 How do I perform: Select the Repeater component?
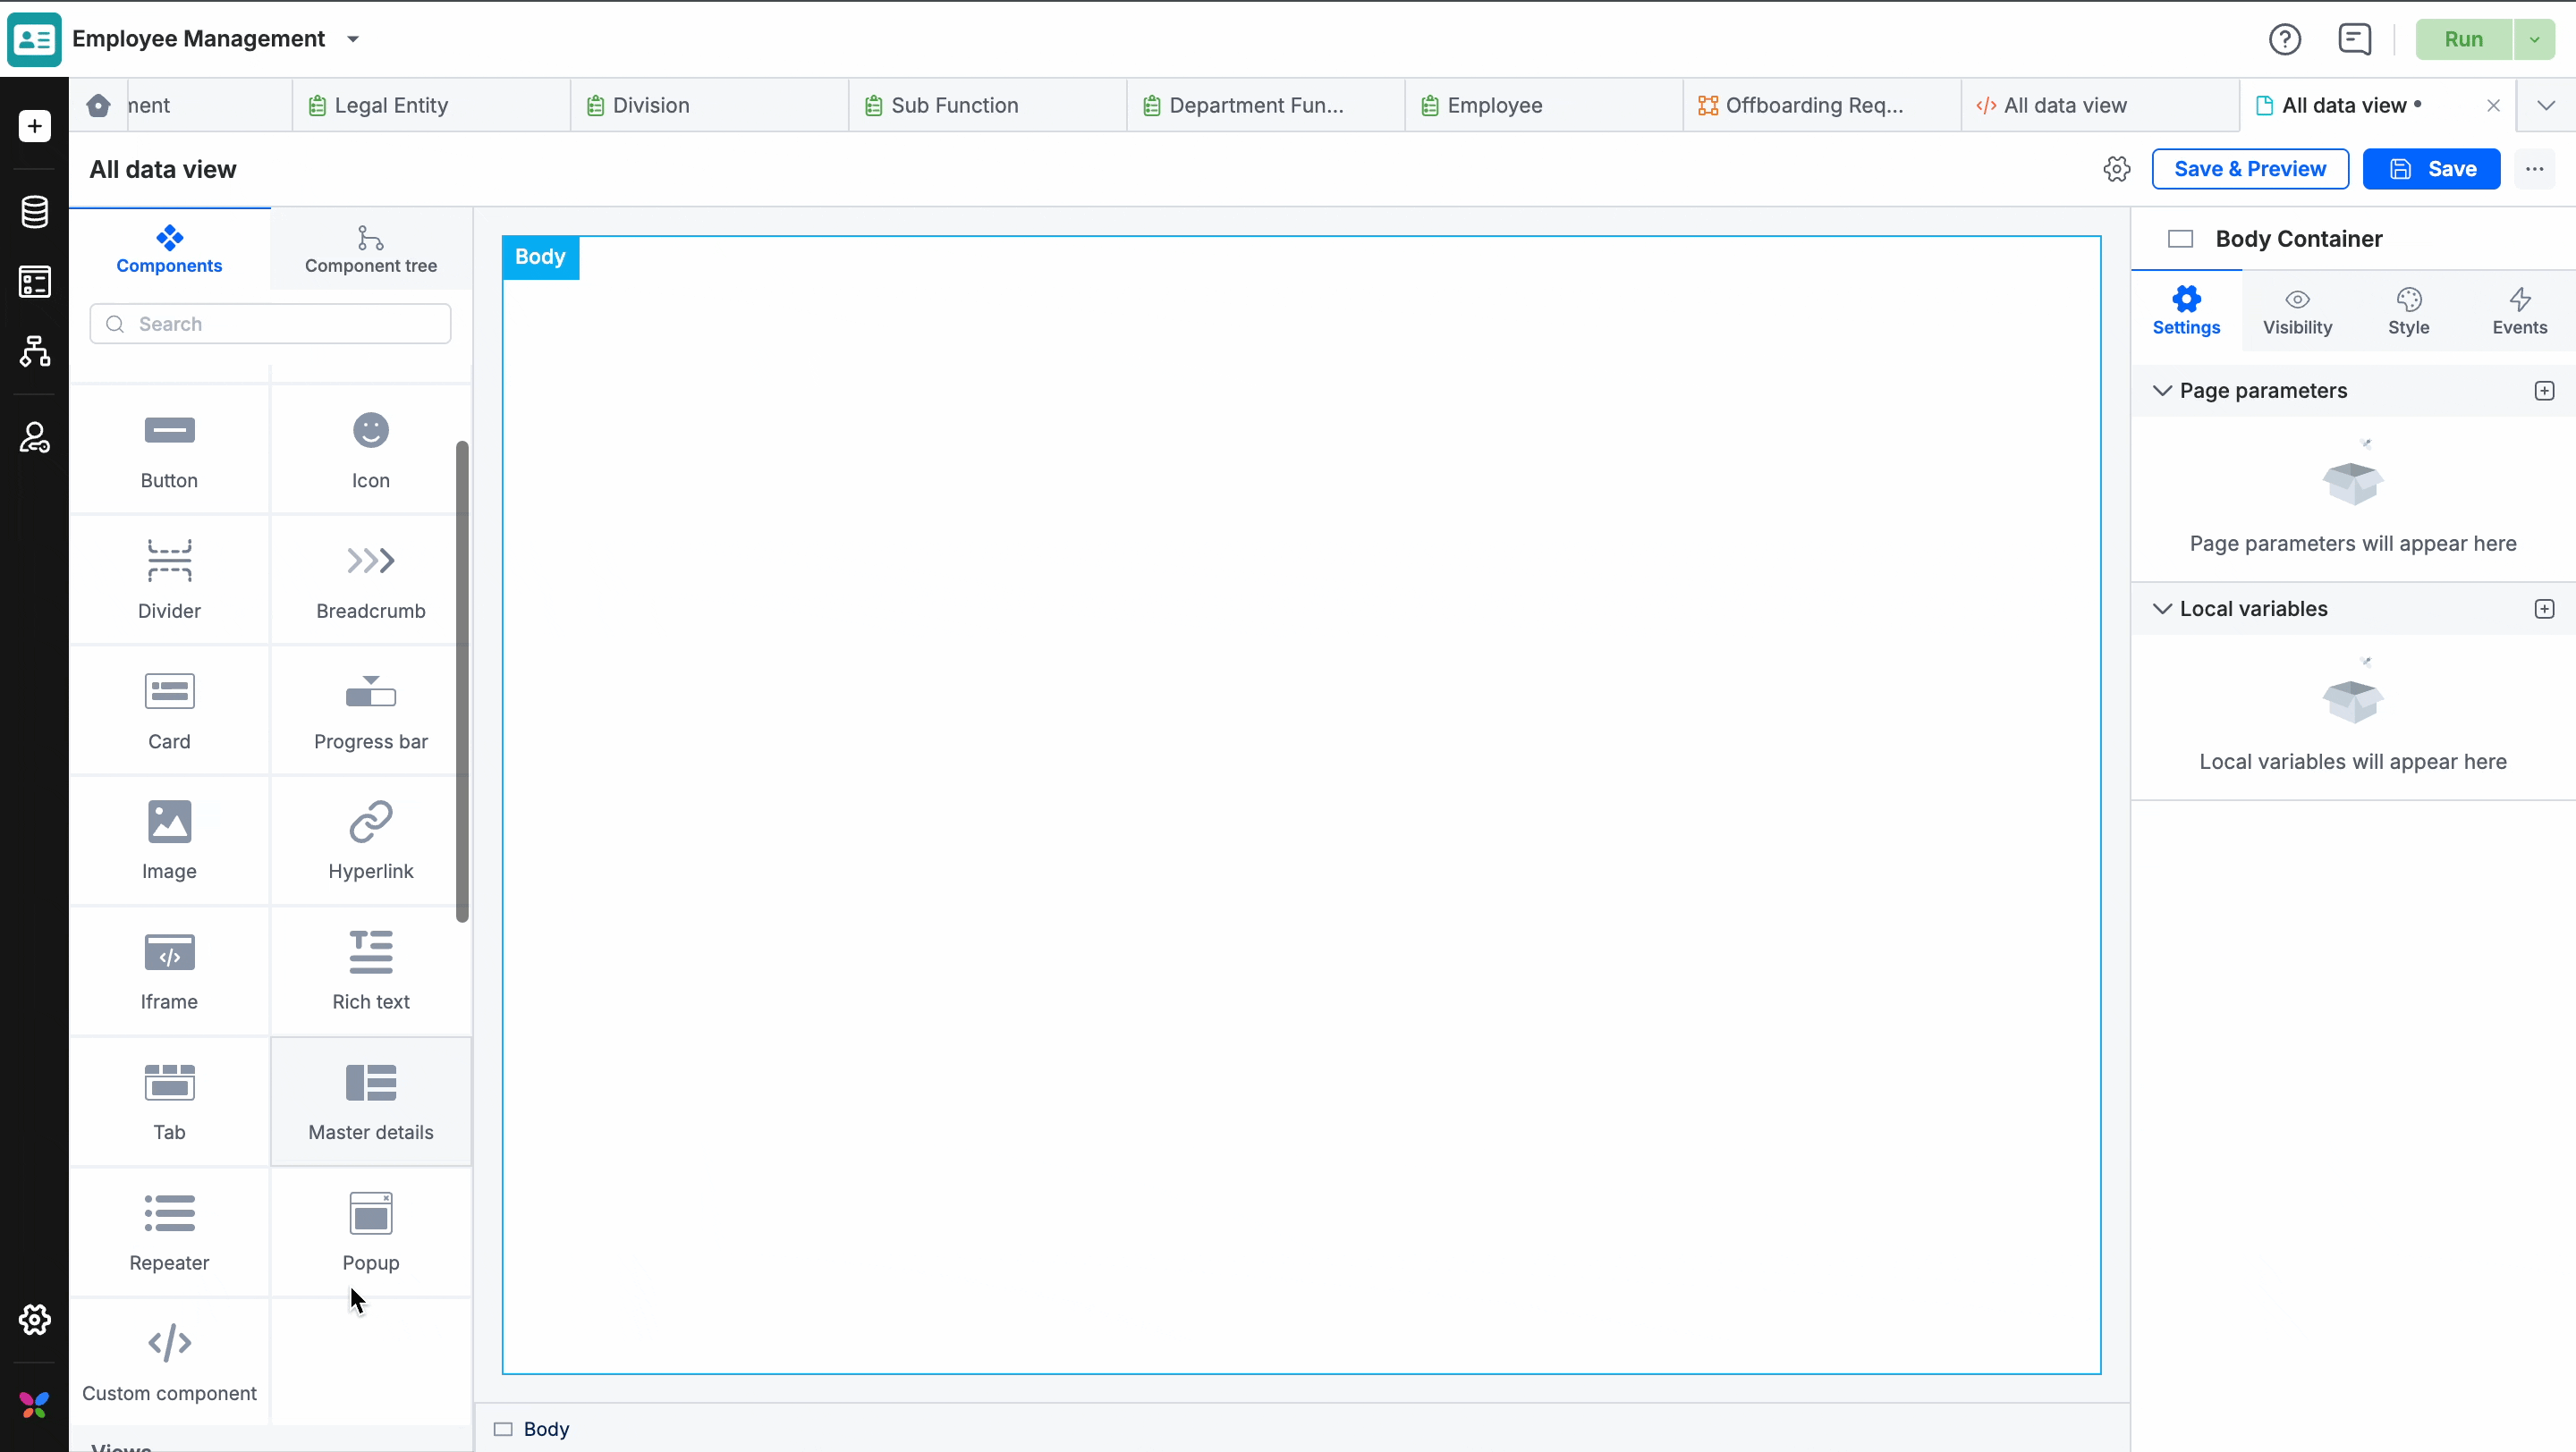tap(169, 1231)
